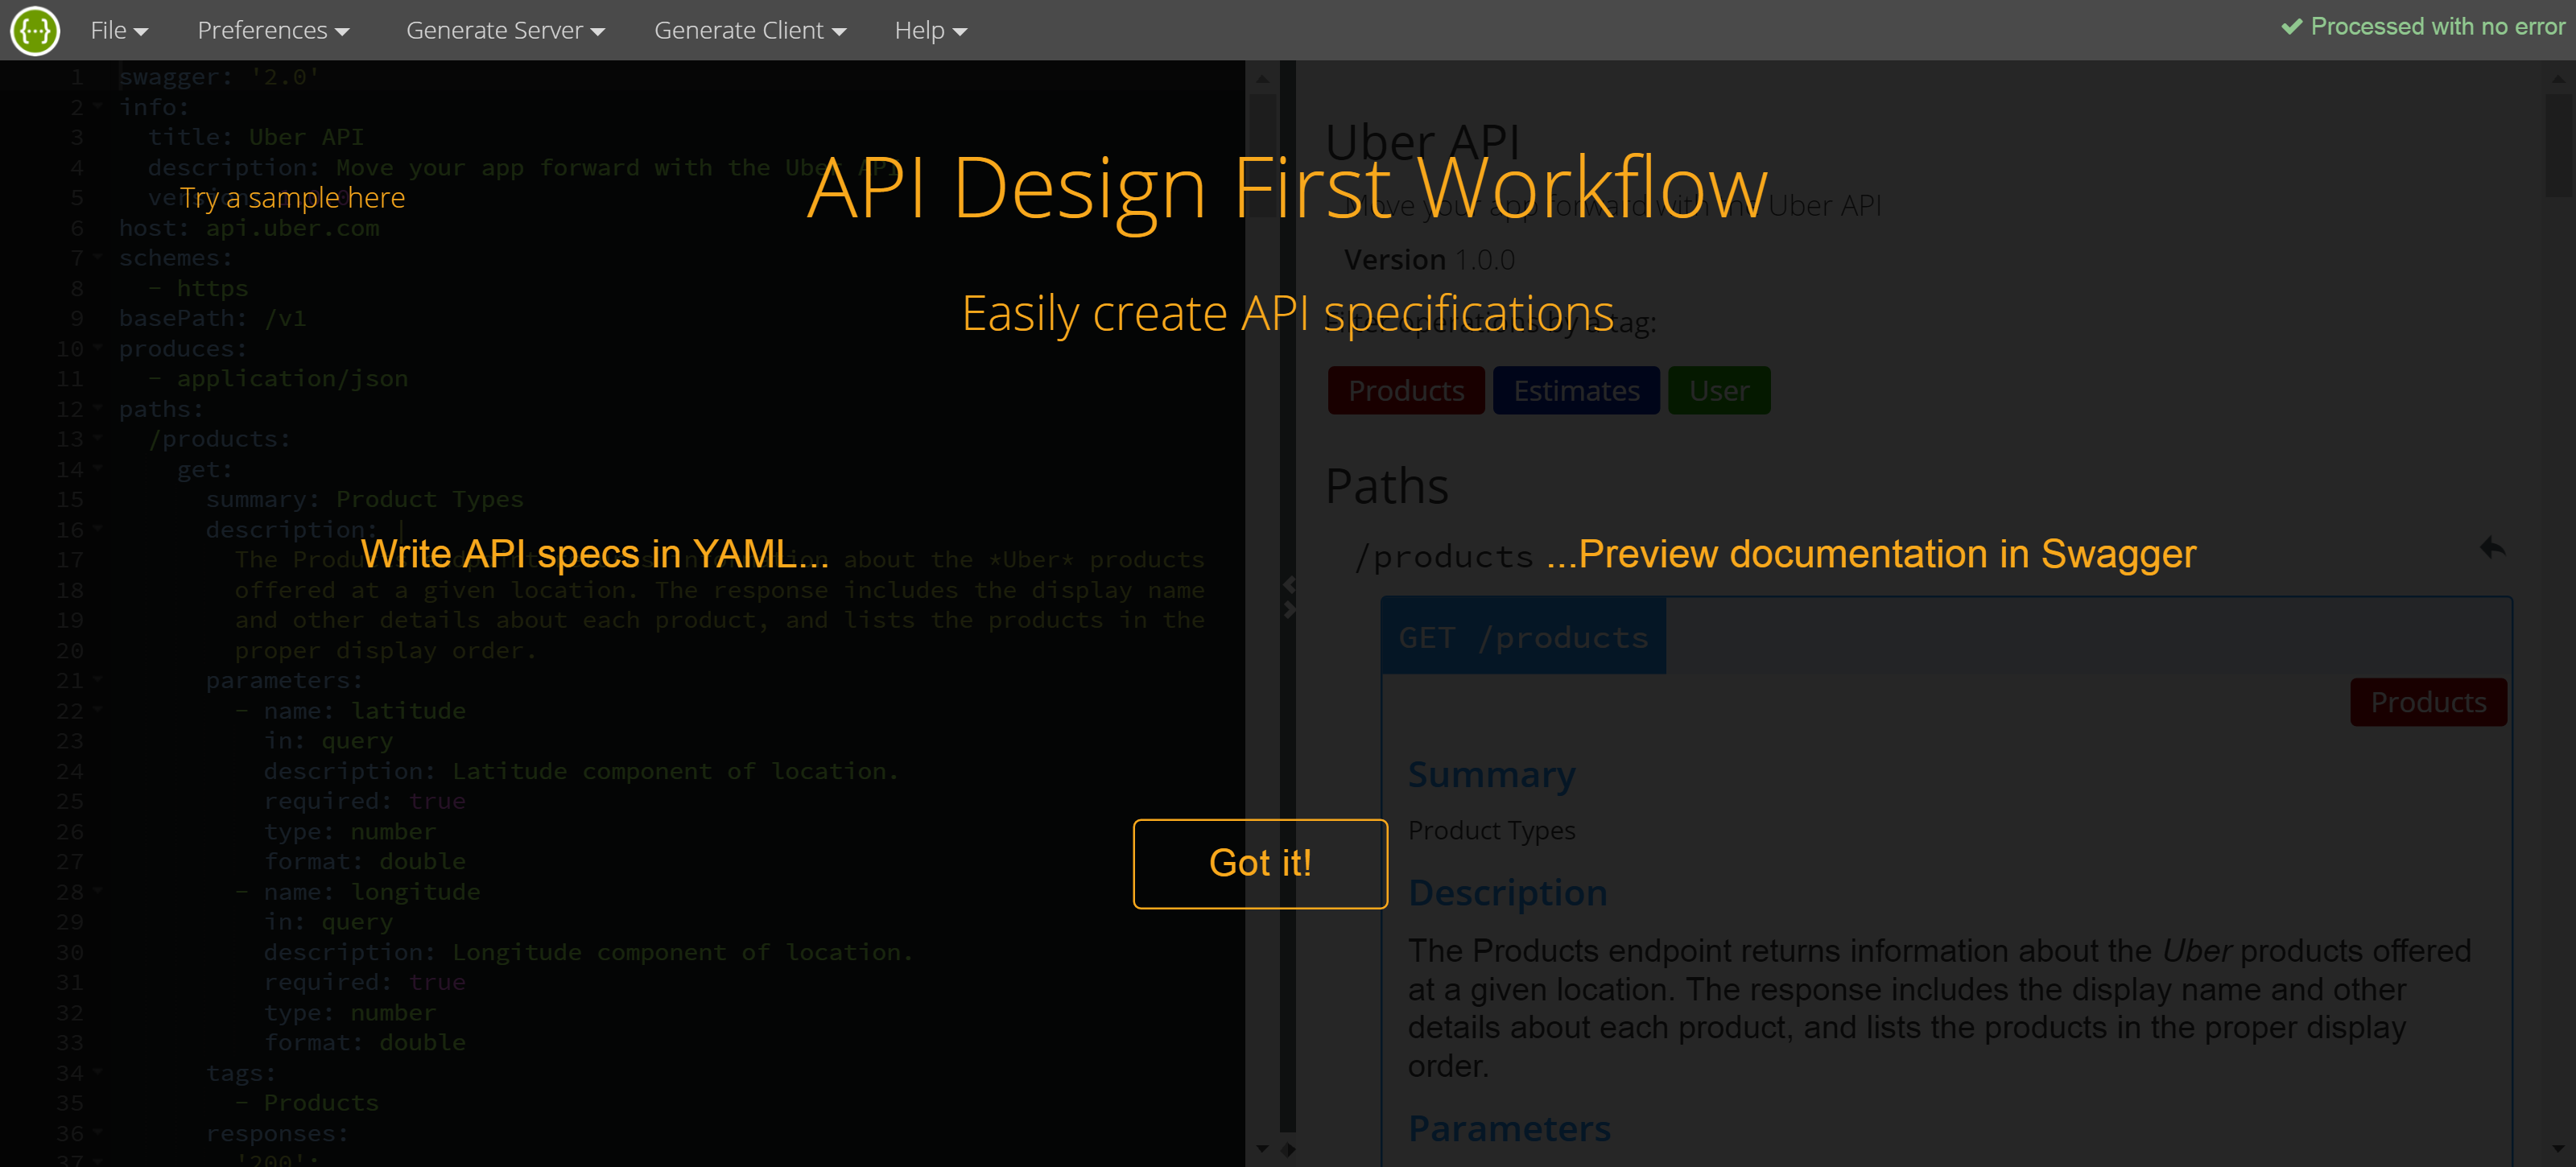Viewport: 2576px width, 1167px height.
Task: Collapse the get fold arrow at line 14
Action: [98, 468]
